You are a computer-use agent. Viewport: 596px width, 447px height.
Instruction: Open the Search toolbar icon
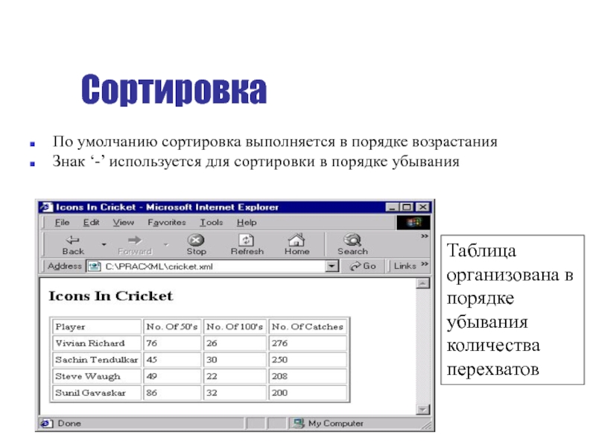(x=352, y=240)
